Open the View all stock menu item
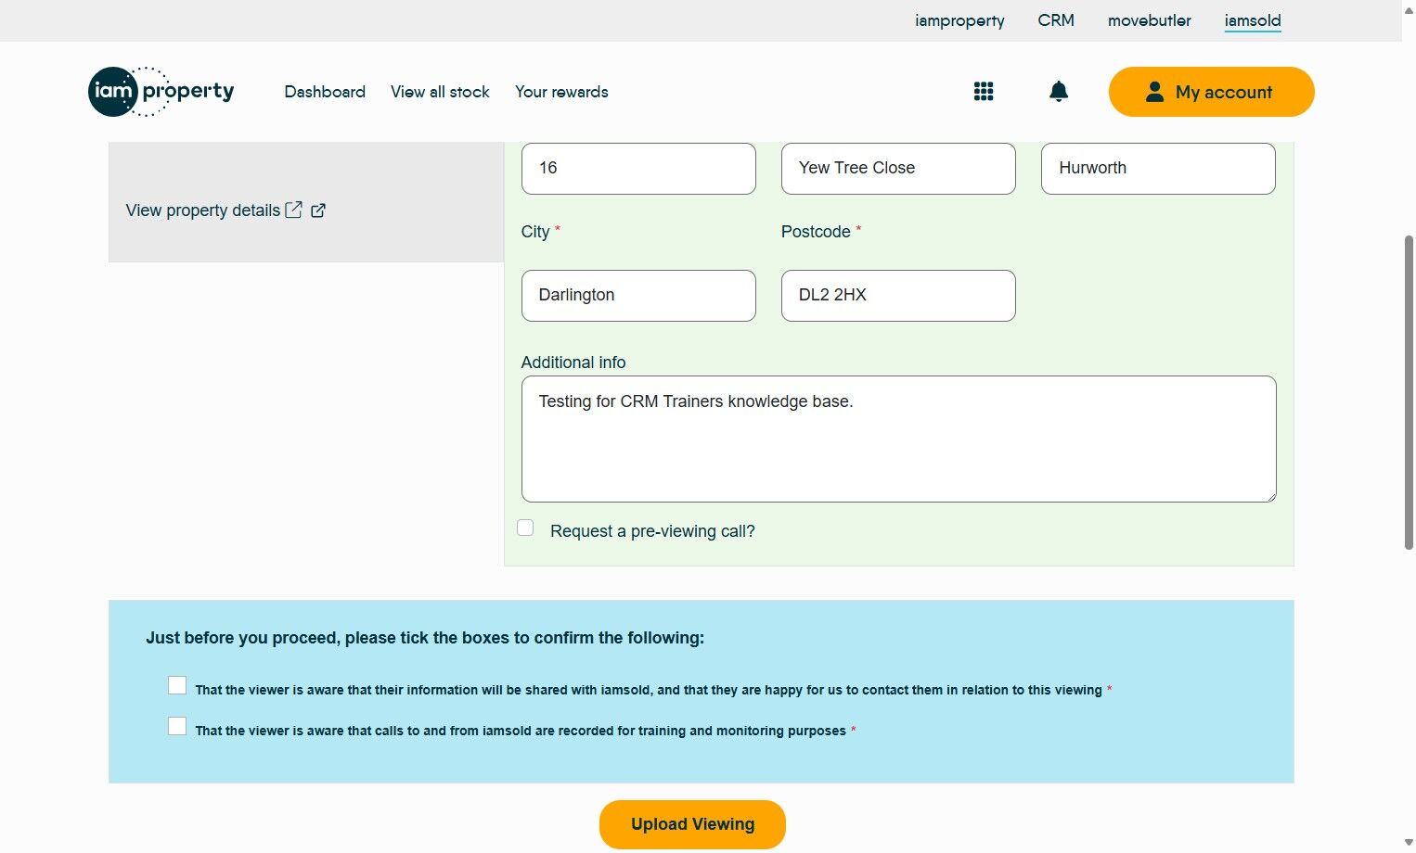This screenshot has width=1416, height=853. (x=440, y=92)
